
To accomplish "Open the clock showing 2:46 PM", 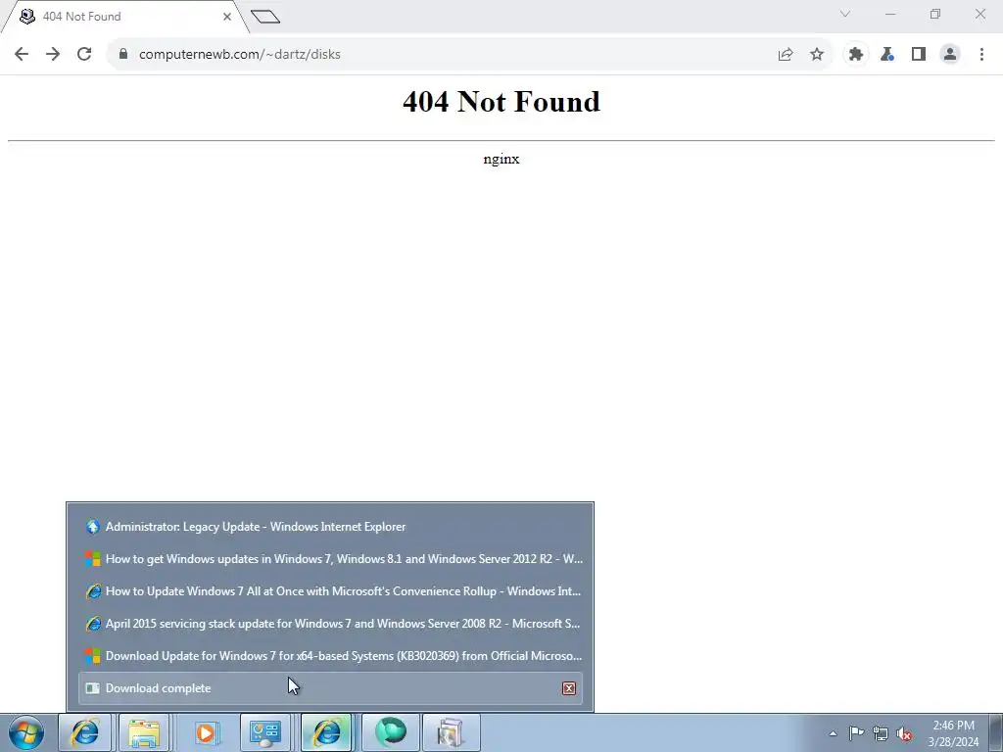I will point(953,733).
